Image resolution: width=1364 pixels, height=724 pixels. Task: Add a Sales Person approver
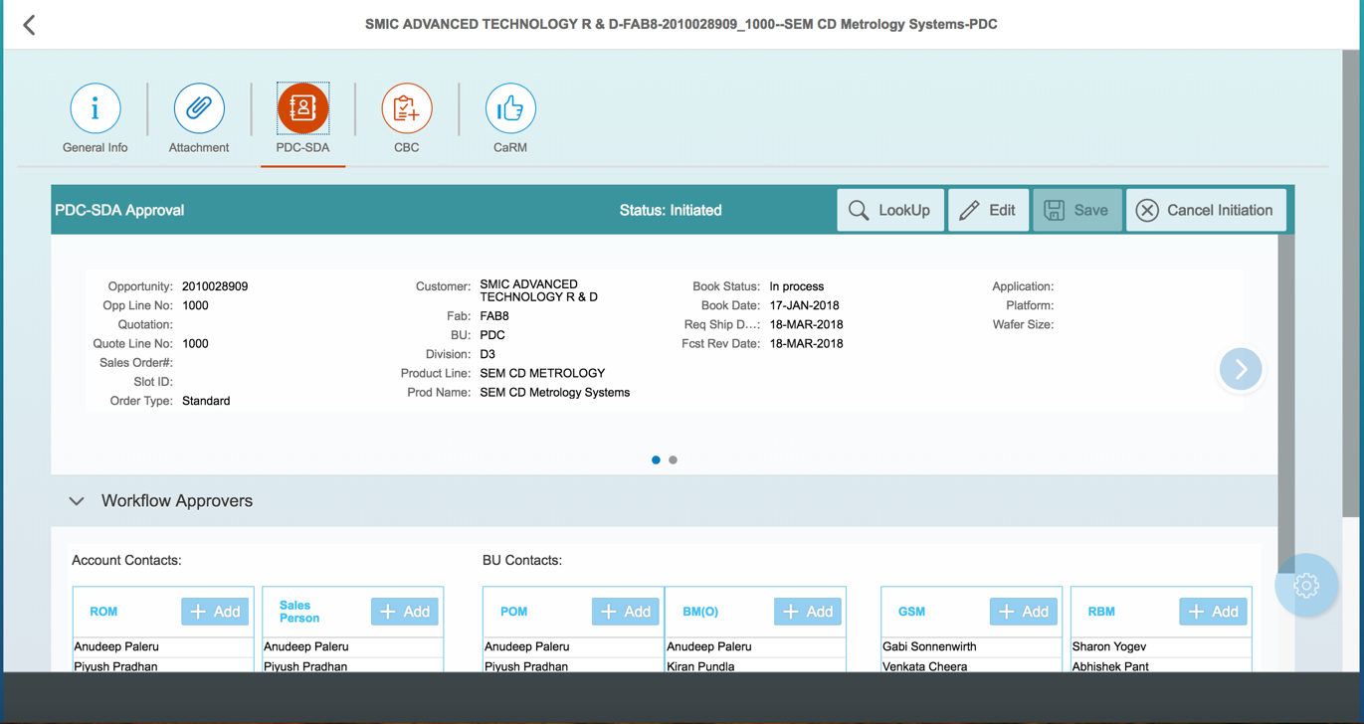(x=405, y=612)
